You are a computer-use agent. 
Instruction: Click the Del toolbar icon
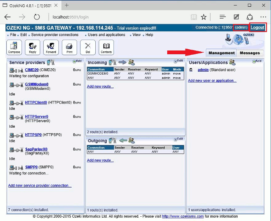pyautogui.click(x=88, y=47)
